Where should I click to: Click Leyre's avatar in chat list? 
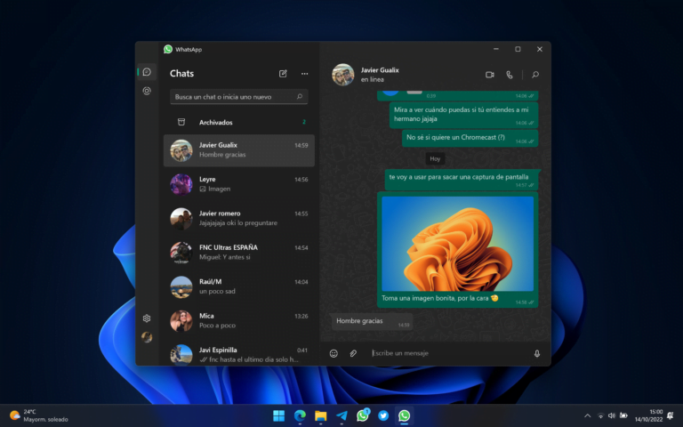(181, 184)
